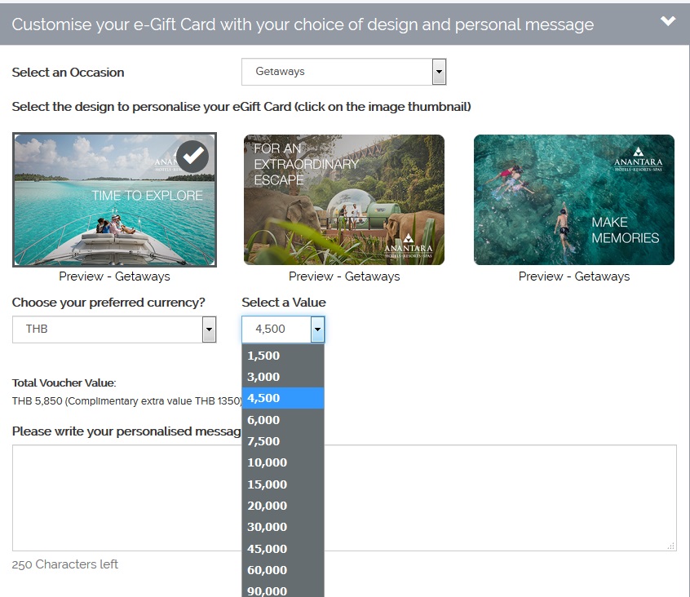Click into the personalised message text box
Image resolution: width=690 pixels, height=597 pixels.
click(489, 497)
